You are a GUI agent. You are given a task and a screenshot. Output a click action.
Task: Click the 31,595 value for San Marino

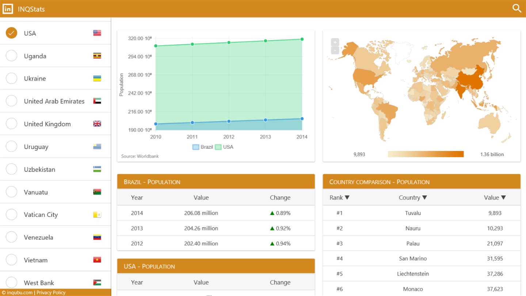(x=495, y=258)
